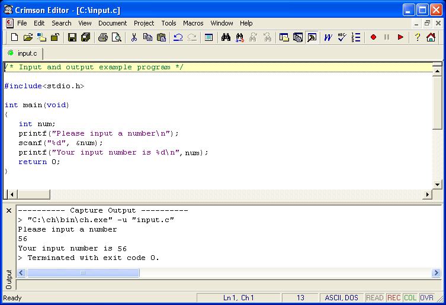The width and height of the screenshot is (446, 305).
Task: Click the Undo arrow icon
Action: pyautogui.click(x=178, y=38)
